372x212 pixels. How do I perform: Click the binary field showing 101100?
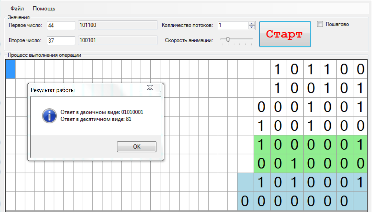(118, 25)
